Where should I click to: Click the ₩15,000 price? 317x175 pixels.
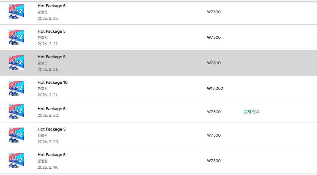pos(215,89)
